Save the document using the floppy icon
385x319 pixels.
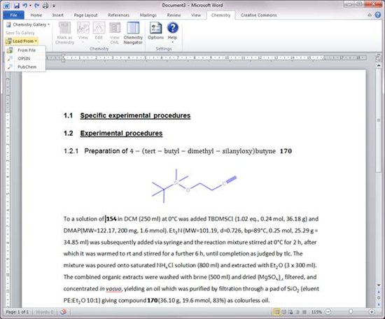16,6
